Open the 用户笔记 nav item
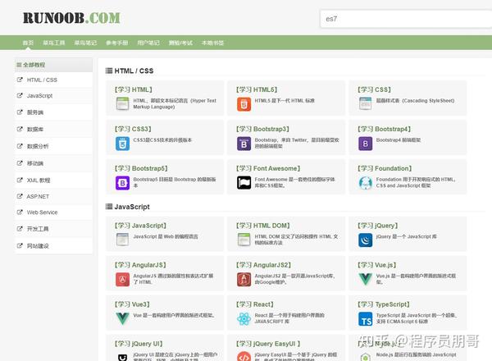The height and width of the screenshot is (361, 492). tap(148, 43)
